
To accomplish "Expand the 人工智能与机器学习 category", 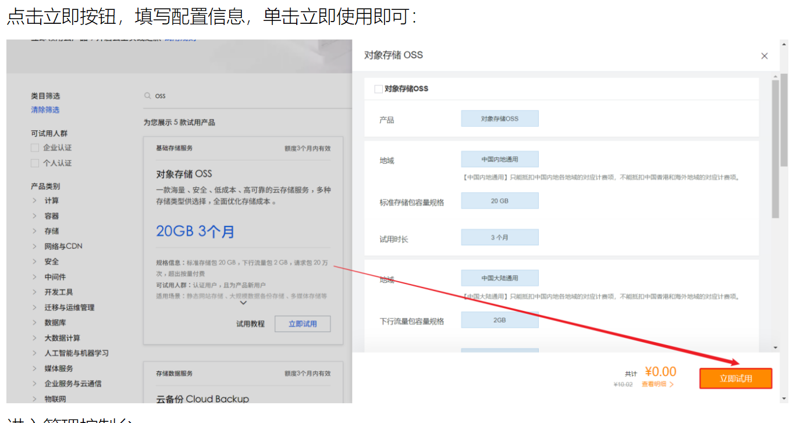I will pyautogui.click(x=34, y=353).
